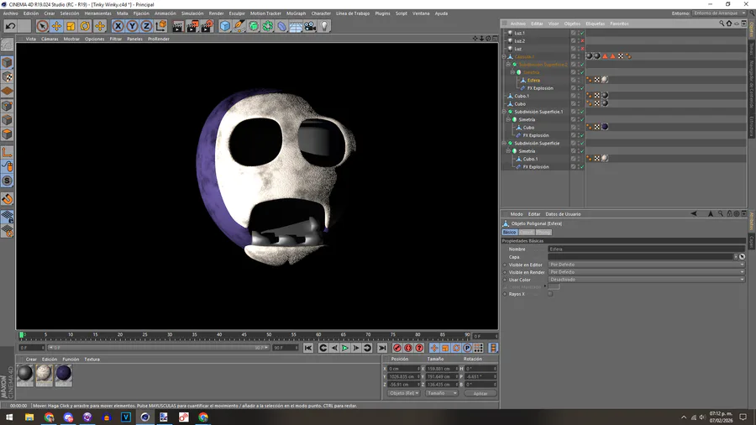Add a light using the bulb icon
The image size is (756, 425).
324,26
